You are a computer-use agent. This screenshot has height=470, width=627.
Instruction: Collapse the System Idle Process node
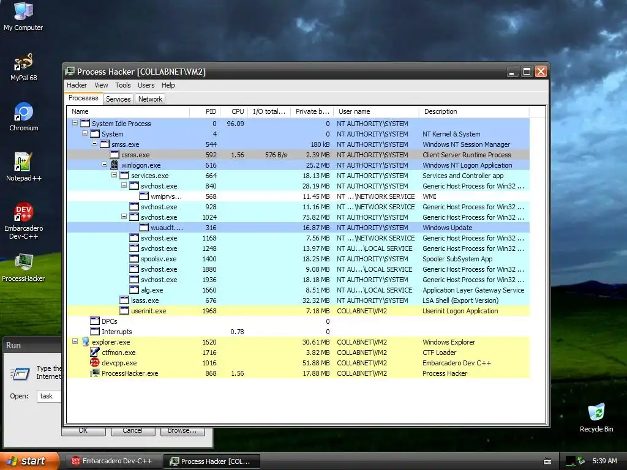(75, 123)
